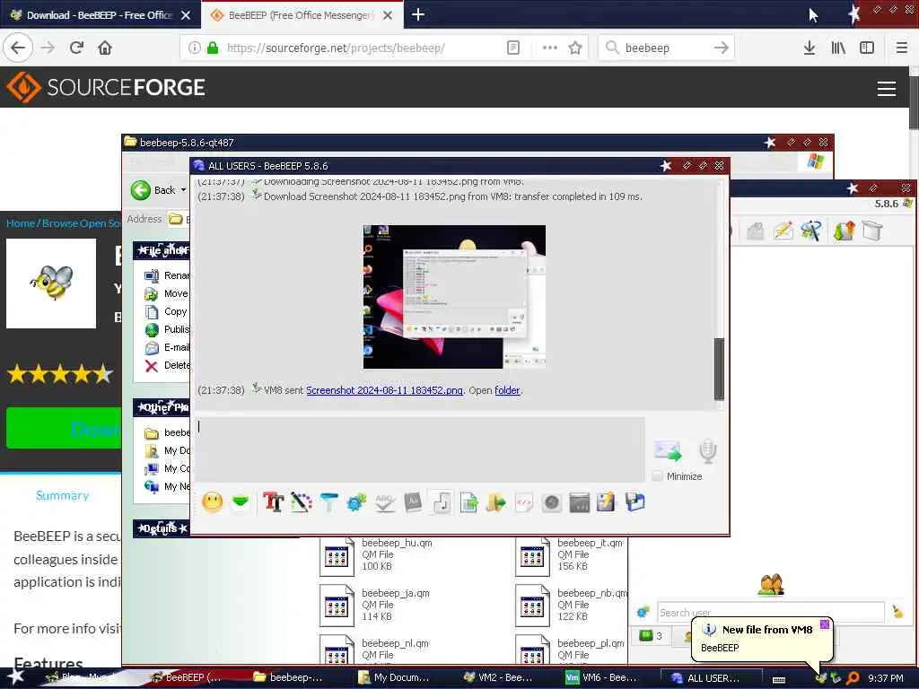
Task: Click the blue filter/paint roller icon
Action: 328,502
